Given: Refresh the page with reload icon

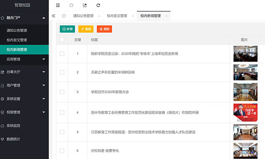Looking at the screenshot, I should click(98, 5).
